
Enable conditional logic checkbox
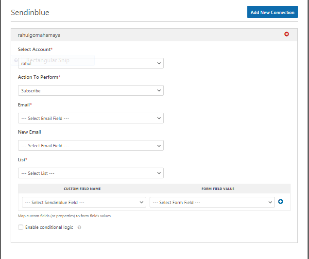pos(21,227)
